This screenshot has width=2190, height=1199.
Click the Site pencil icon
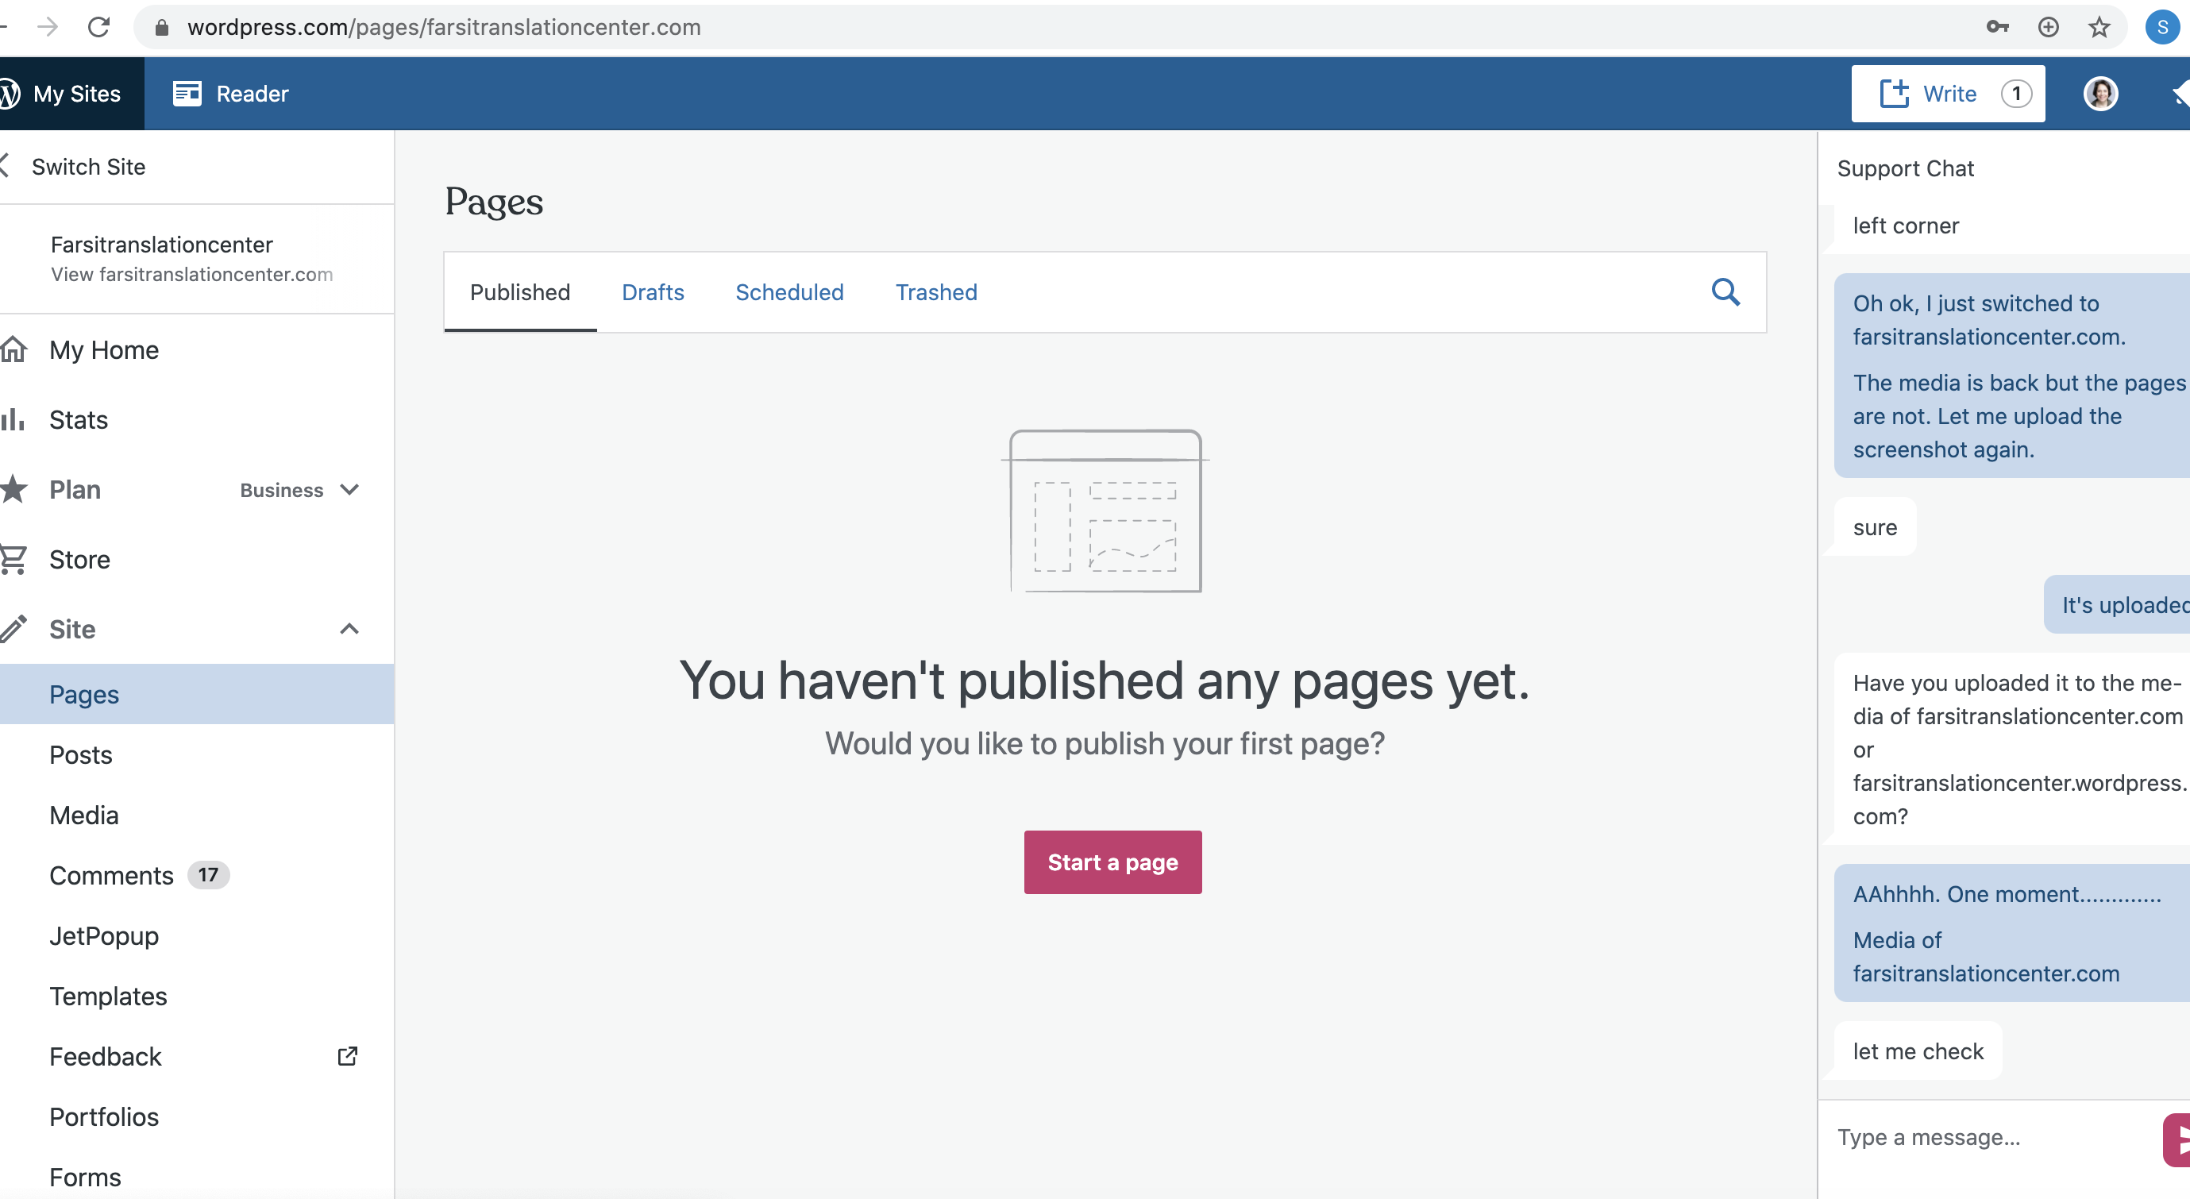click(13, 629)
